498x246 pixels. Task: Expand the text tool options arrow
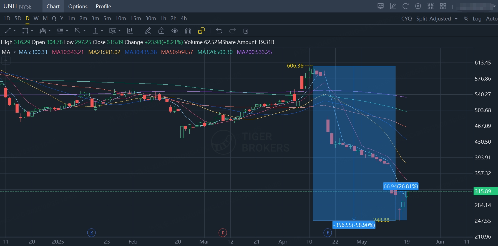pyautogui.click(x=119, y=31)
